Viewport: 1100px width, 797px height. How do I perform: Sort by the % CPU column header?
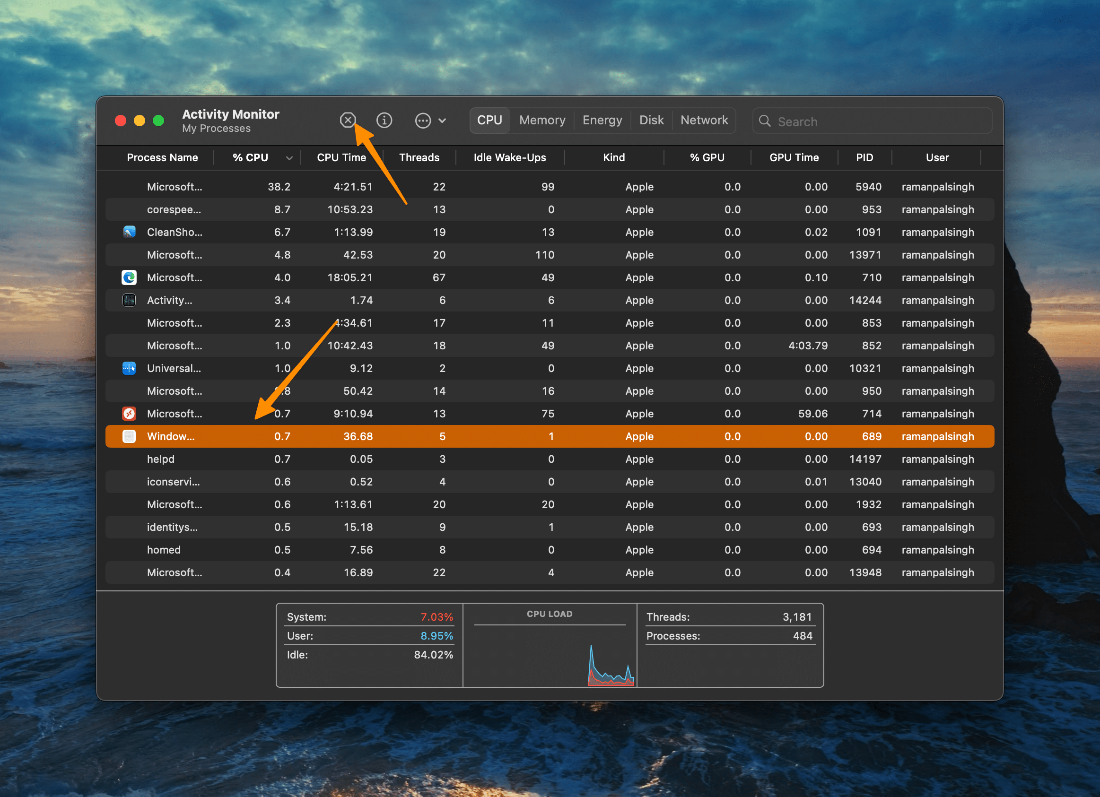250,157
